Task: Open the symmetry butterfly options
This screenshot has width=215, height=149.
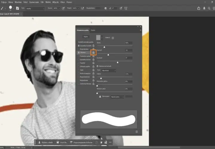Action: [126, 8]
